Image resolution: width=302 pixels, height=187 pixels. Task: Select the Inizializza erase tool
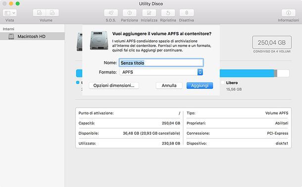click(149, 13)
